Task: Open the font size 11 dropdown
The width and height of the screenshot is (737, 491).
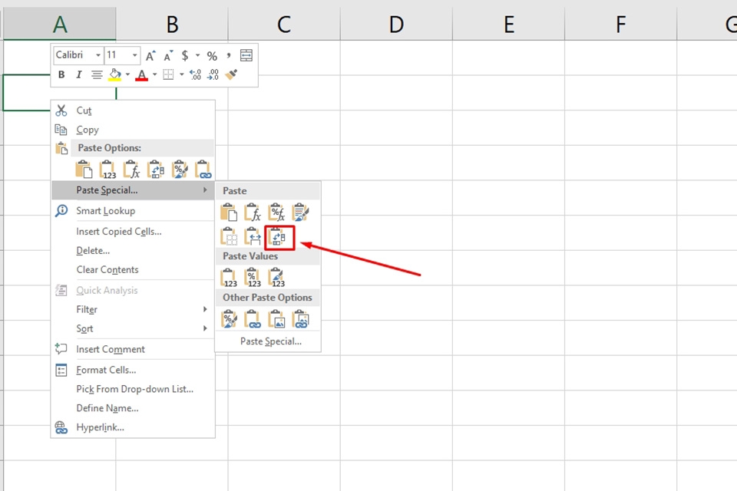Action: [135, 55]
